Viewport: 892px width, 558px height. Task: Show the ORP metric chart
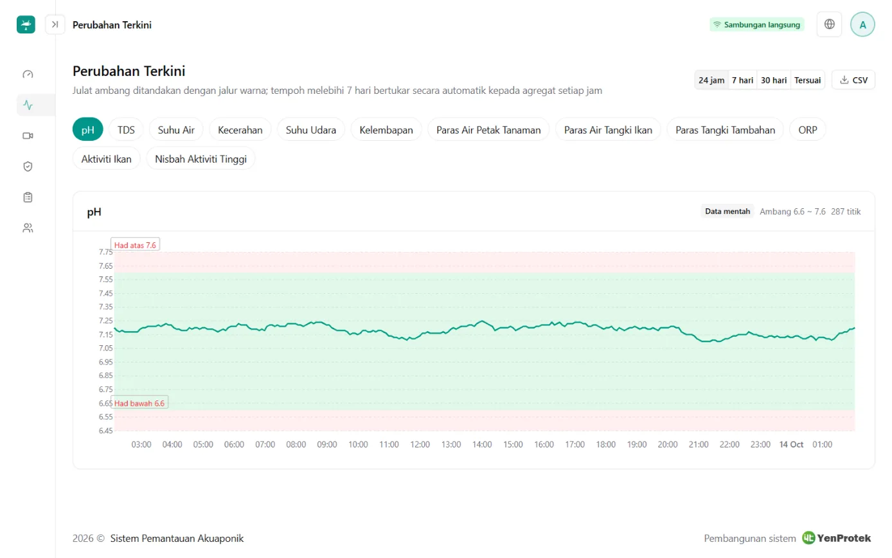[x=808, y=129]
